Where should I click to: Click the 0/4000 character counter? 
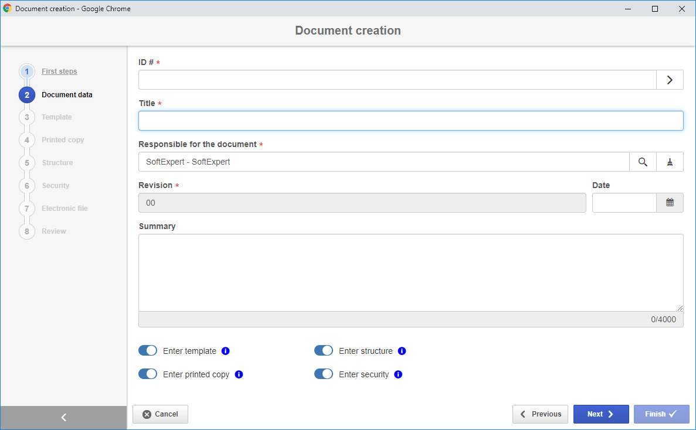click(663, 320)
